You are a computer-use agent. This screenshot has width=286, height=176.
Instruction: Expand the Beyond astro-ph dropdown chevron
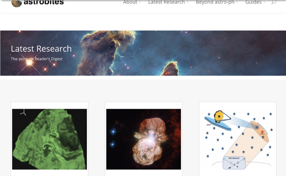coord(237,2)
